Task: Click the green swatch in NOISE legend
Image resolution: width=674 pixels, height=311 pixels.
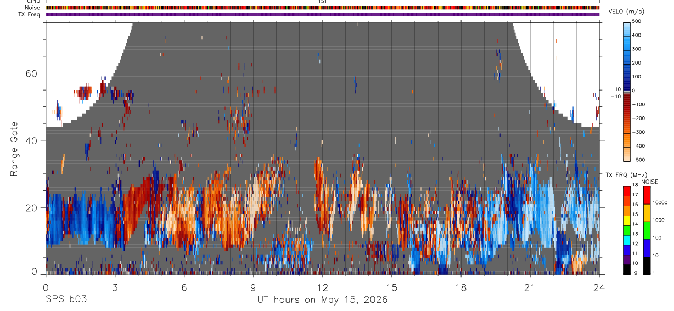Action: [x=647, y=230]
